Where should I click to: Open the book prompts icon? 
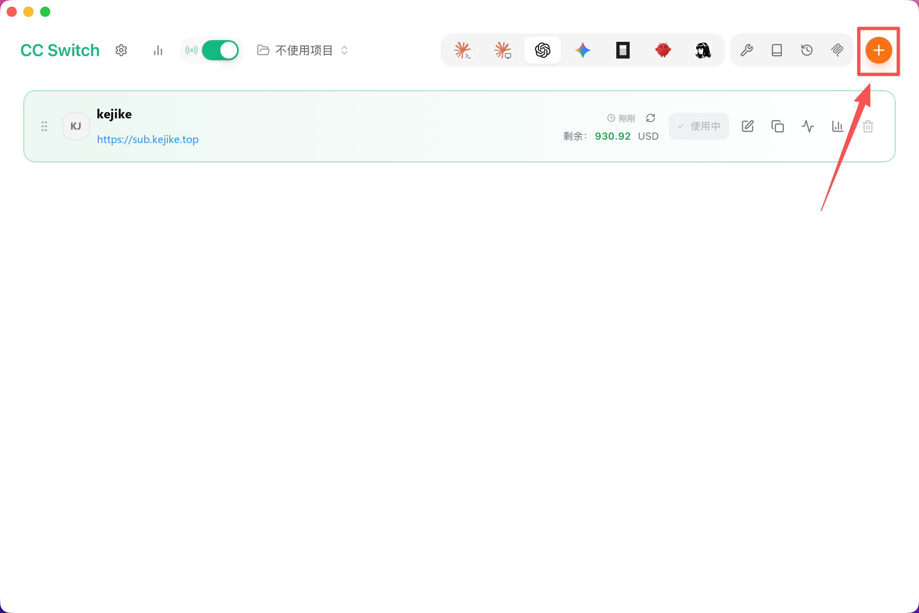[x=777, y=50]
